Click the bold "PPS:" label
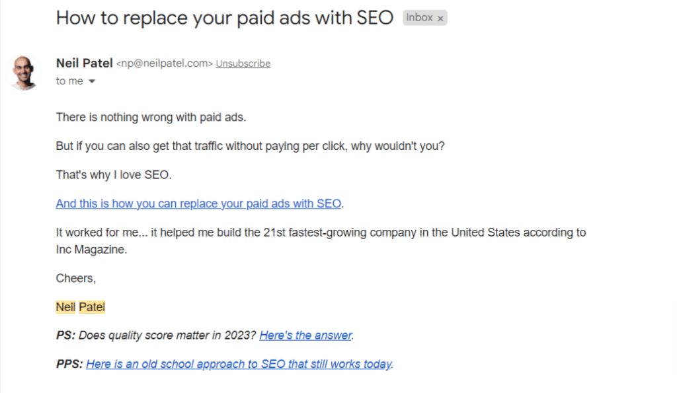Image resolution: width=677 pixels, height=393 pixels. (69, 364)
